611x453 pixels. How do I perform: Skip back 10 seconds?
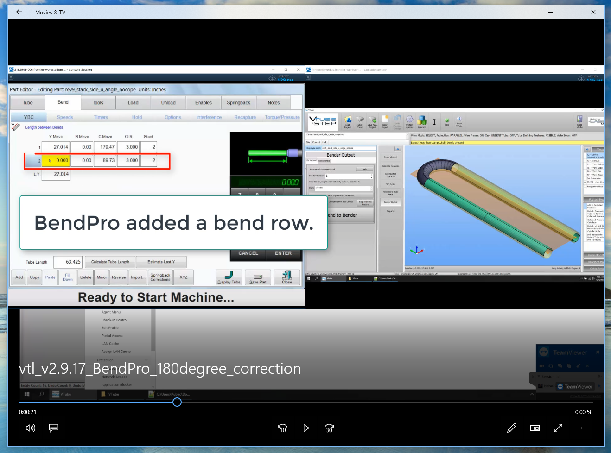pyautogui.click(x=283, y=428)
